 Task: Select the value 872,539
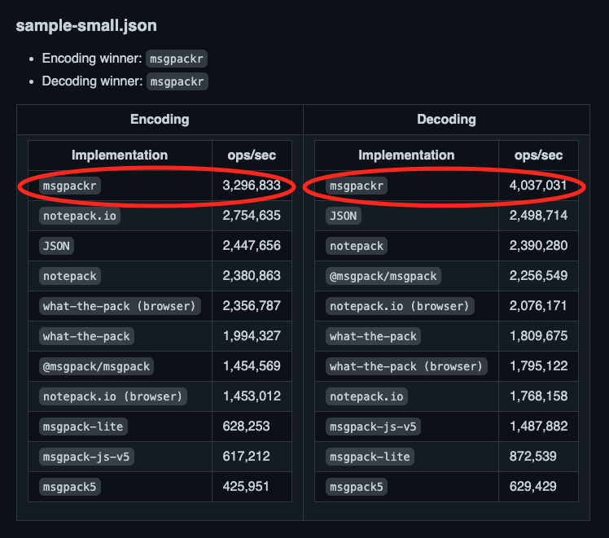pyautogui.click(x=532, y=457)
